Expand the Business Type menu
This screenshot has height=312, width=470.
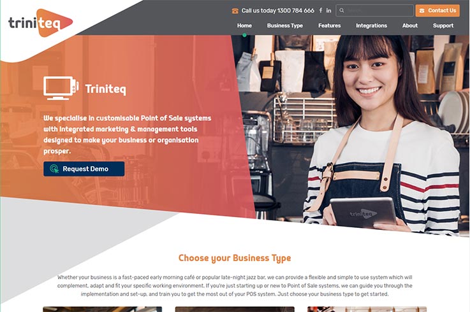(x=285, y=25)
